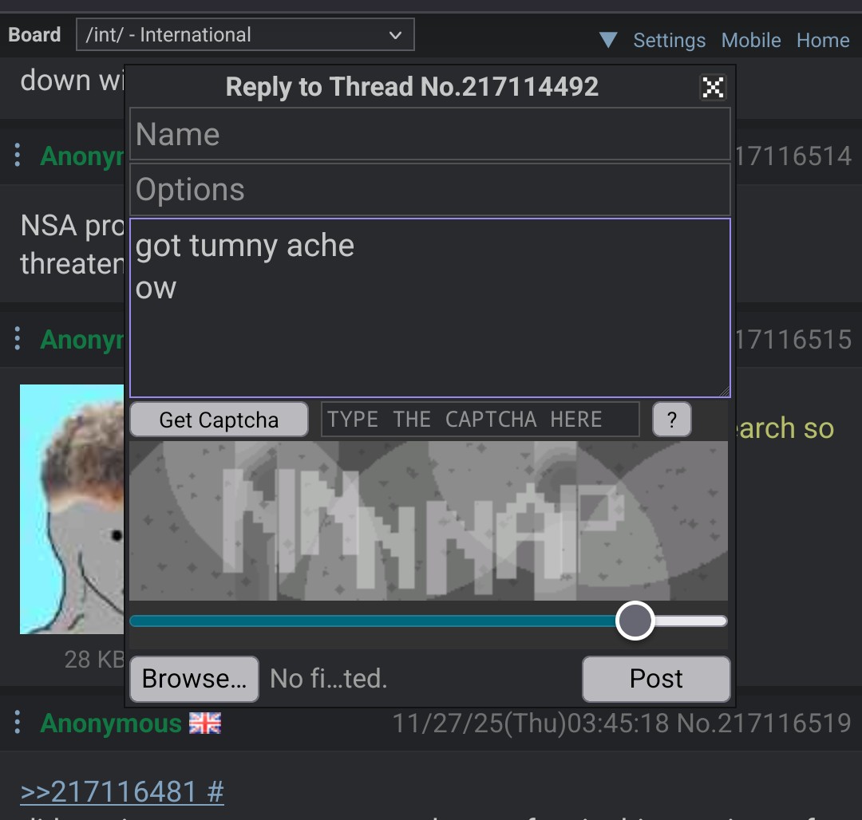Viewport: 862px width, 820px height.
Task: Click the Reply to Thread No.217114492 title
Action: [412, 87]
